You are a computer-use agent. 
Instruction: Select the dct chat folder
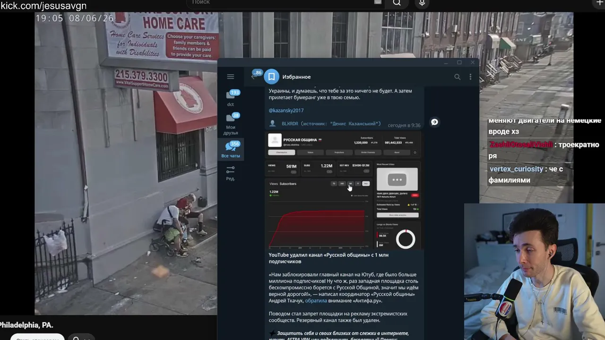pyautogui.click(x=231, y=98)
